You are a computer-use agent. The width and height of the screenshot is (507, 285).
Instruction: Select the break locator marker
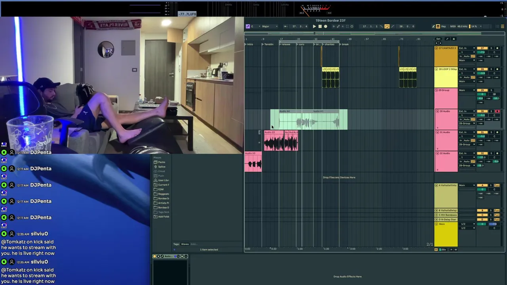point(344,44)
